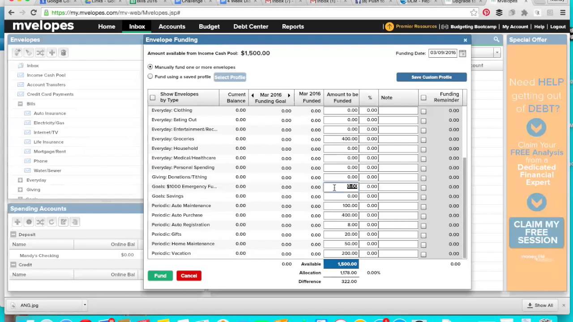Click amount field for Goals: $1000 Emergency Fund

click(x=341, y=186)
